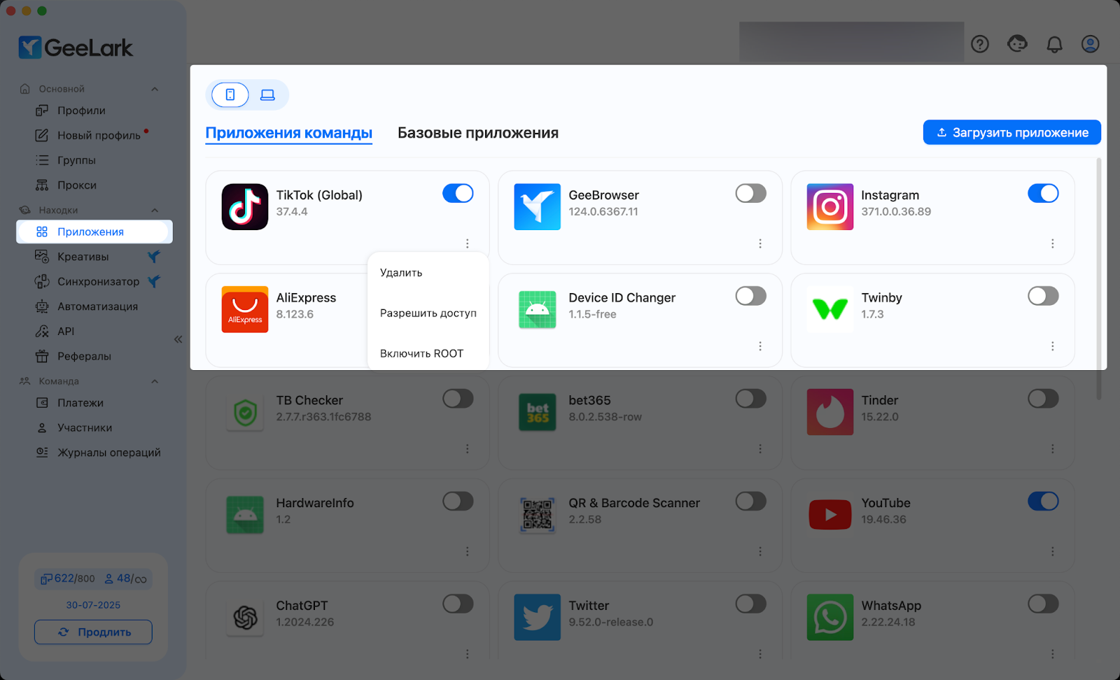Open Device ID Changer three-dot menu
Viewport: 1120px width, 680px height.
760,346
